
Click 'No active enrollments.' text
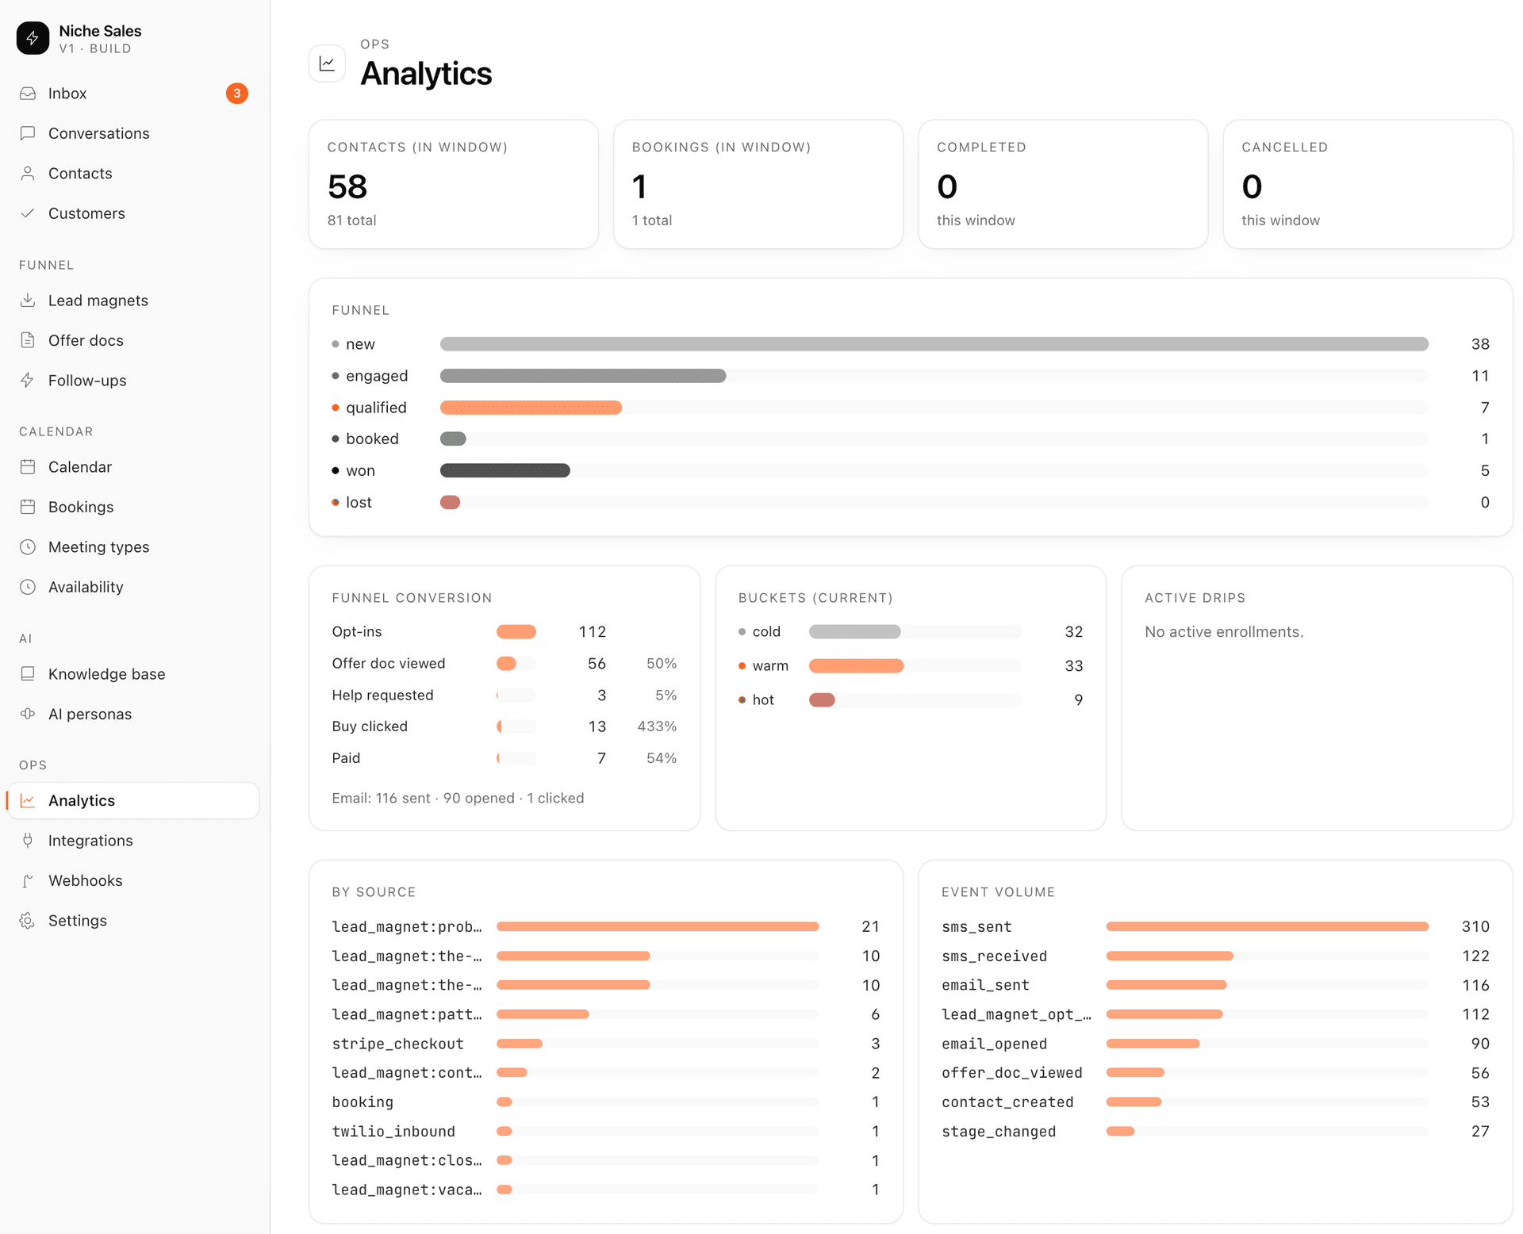click(x=1224, y=632)
